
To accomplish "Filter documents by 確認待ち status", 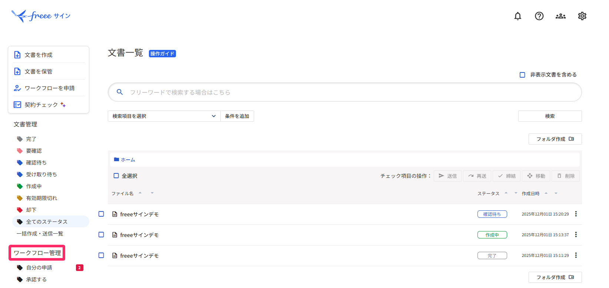I will click(x=36, y=163).
